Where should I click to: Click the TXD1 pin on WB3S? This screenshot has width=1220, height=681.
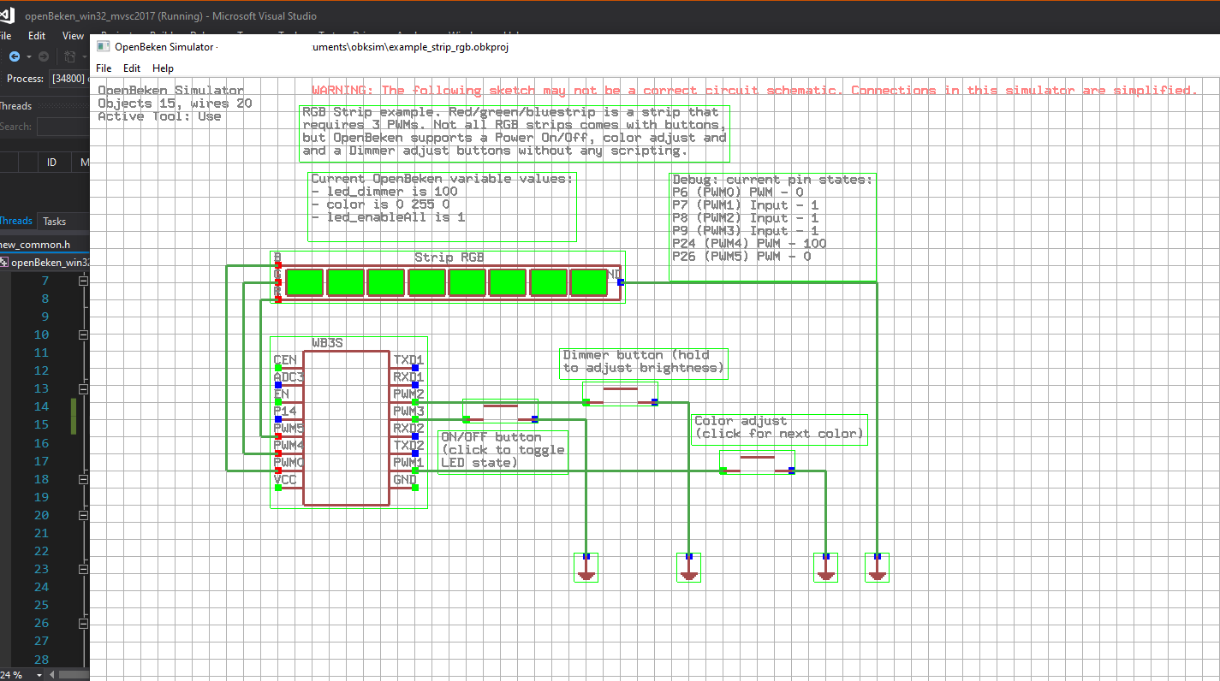pos(415,367)
